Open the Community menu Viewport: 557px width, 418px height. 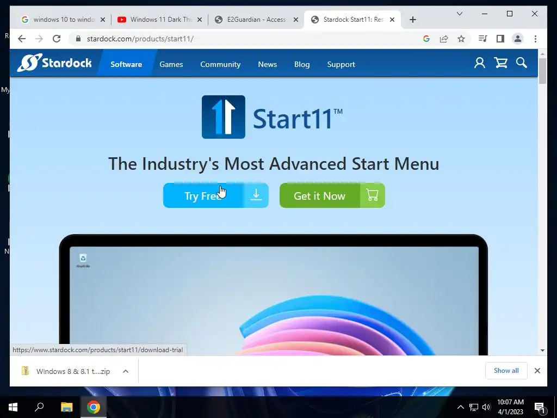tap(220, 64)
